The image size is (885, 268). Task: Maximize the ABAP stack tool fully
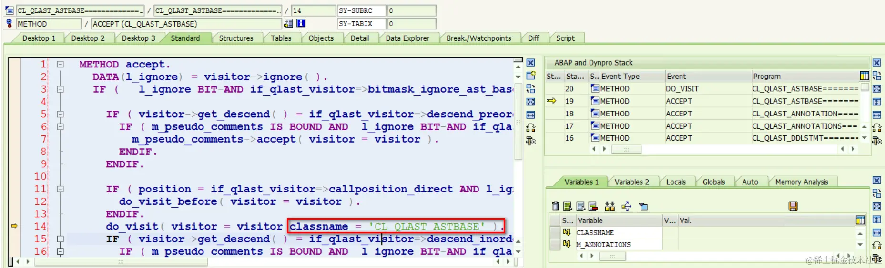pos(876,88)
